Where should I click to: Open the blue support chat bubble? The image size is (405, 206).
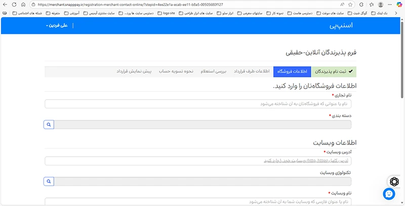[389, 194]
